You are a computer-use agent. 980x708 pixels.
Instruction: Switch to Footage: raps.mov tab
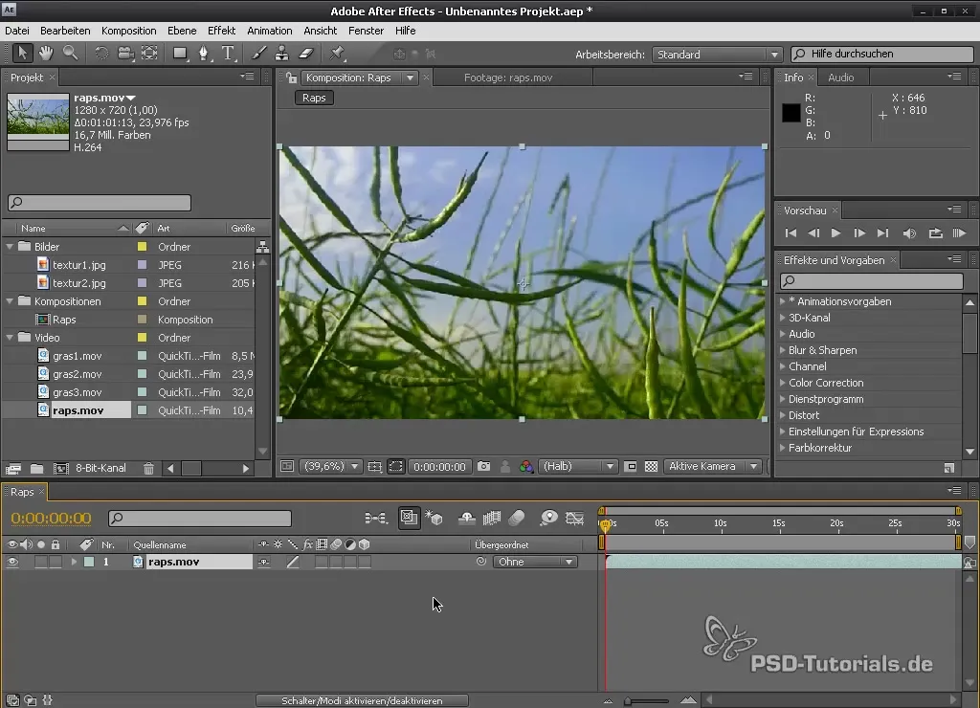coord(508,77)
